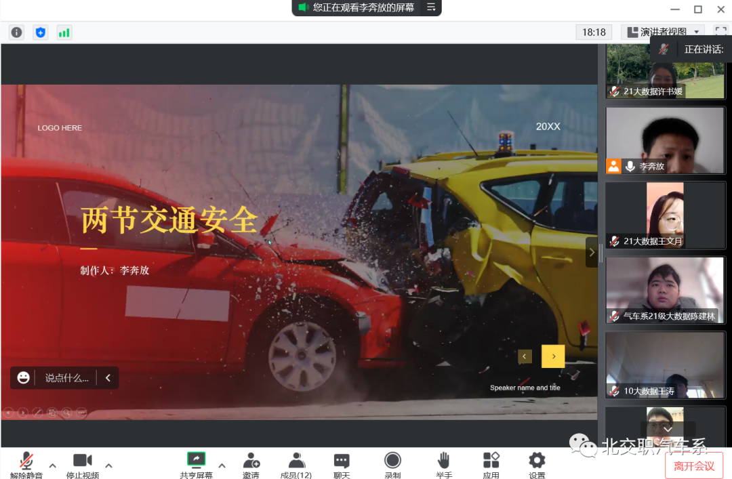Open the screen share options menu at top
732x479 pixels.
(x=430, y=7)
